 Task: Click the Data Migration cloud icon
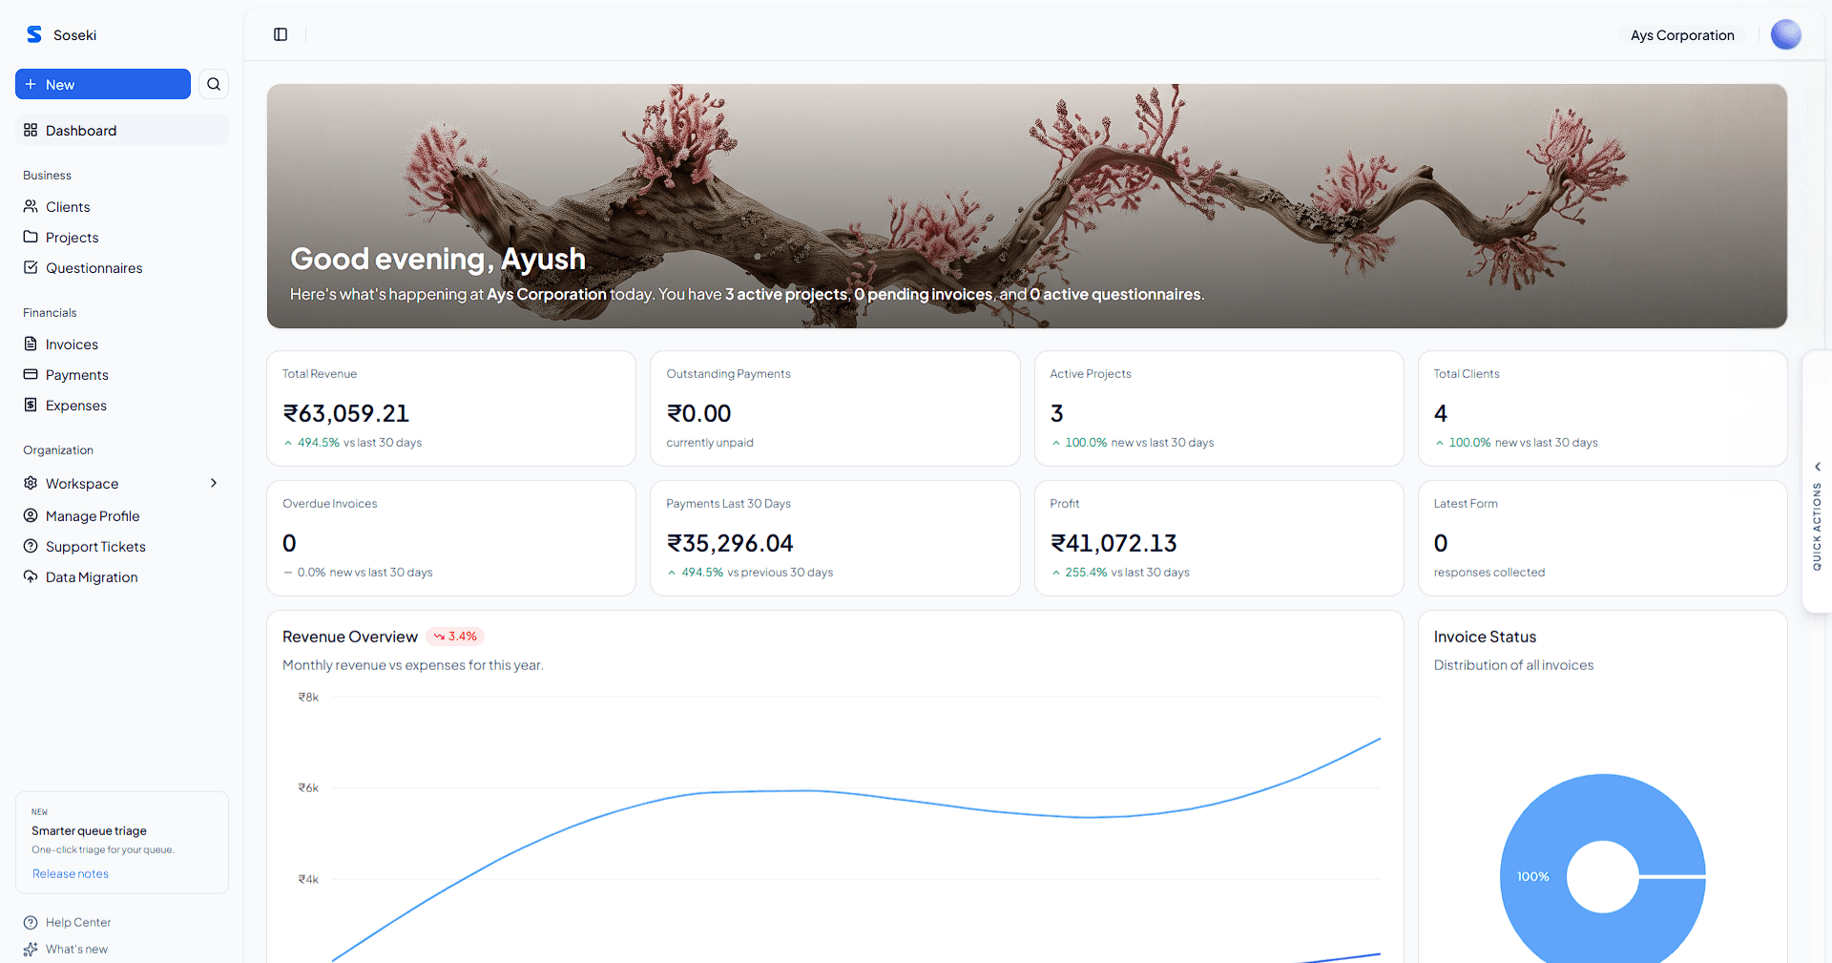coord(31,576)
